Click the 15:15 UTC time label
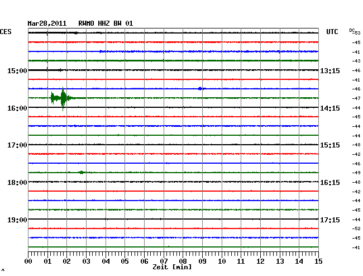Image resolution: width=363 pixels, height=276 pixels. [x=330, y=145]
